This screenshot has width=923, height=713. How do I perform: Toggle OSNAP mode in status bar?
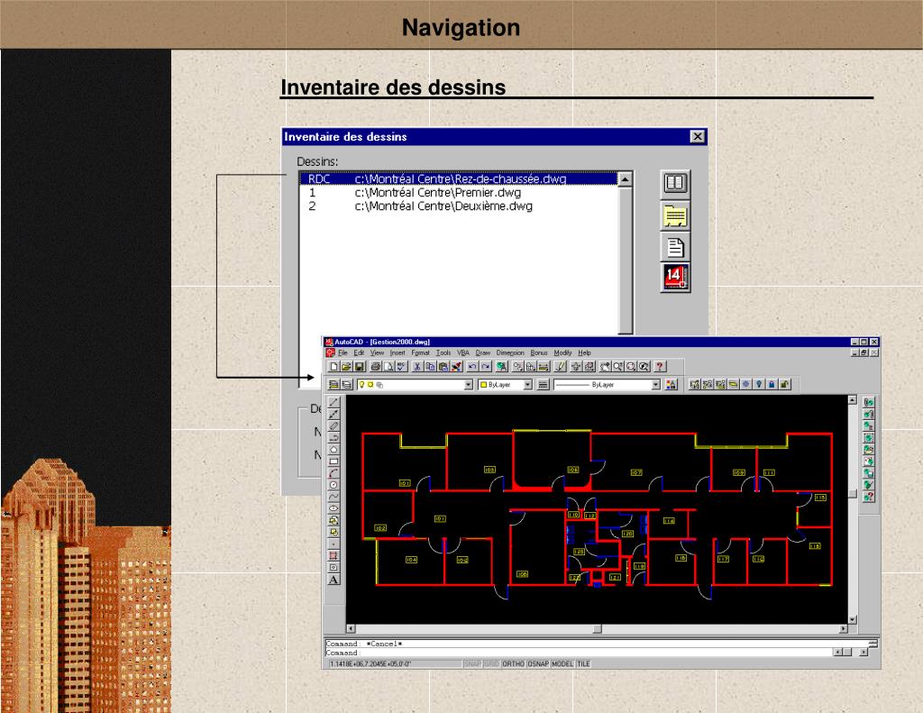538,663
